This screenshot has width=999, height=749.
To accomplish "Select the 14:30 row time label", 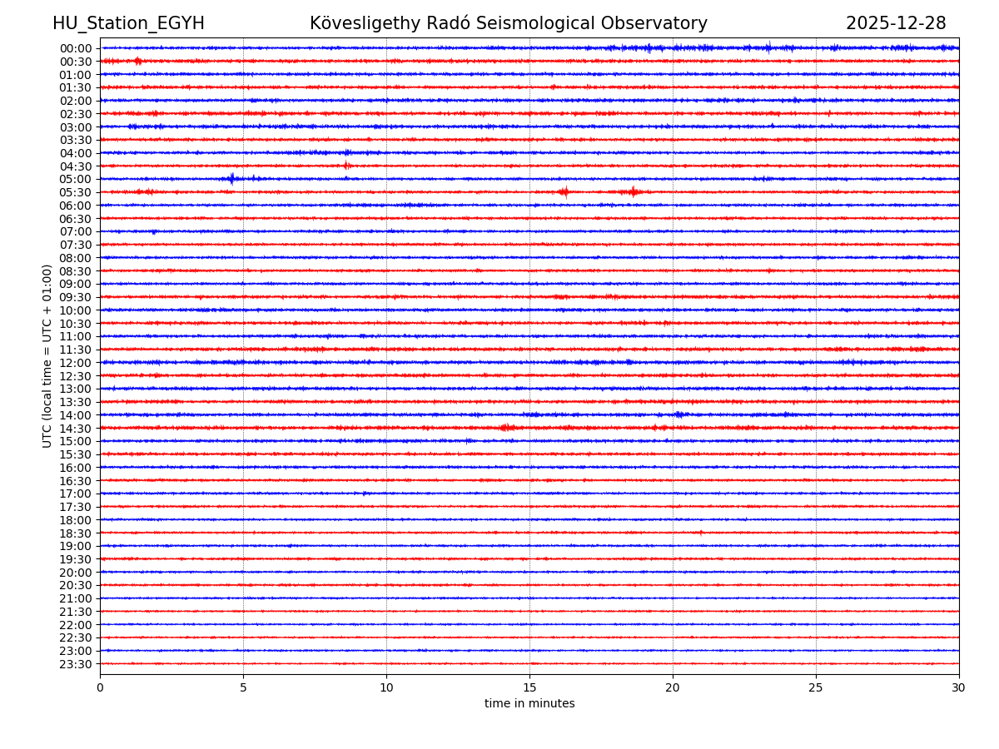I will pyautogui.click(x=76, y=429).
